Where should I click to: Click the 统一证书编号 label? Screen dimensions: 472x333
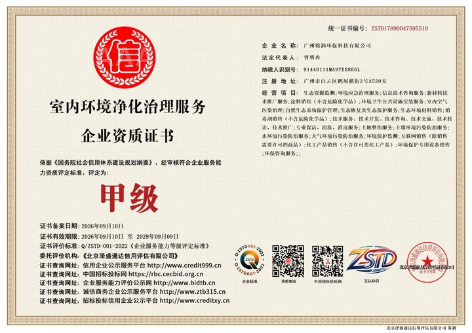click(x=347, y=29)
